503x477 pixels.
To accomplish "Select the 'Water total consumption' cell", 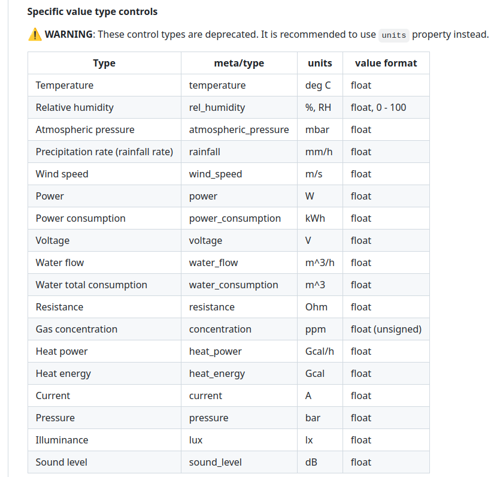I will (x=91, y=285).
